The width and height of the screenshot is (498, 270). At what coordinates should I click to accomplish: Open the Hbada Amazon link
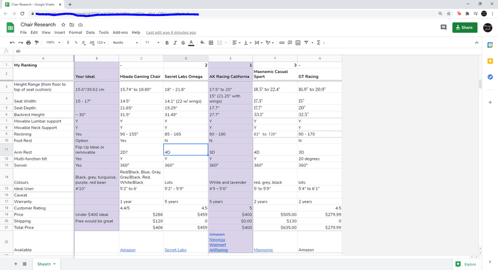click(x=127, y=250)
